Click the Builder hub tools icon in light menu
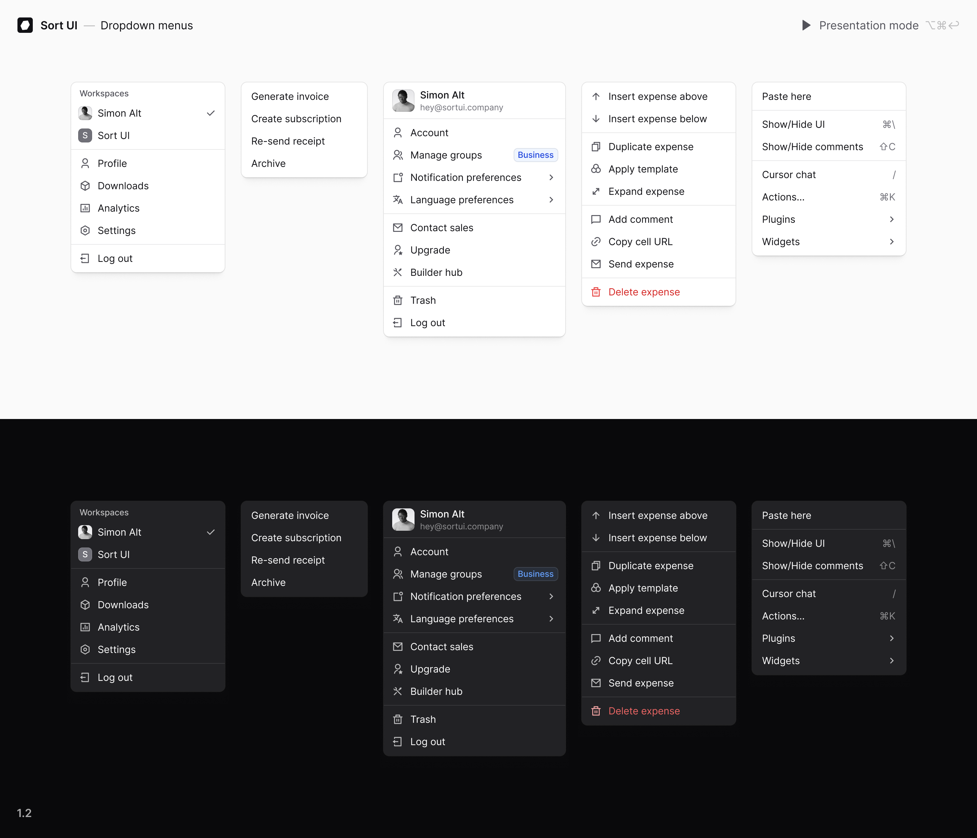 tap(398, 272)
